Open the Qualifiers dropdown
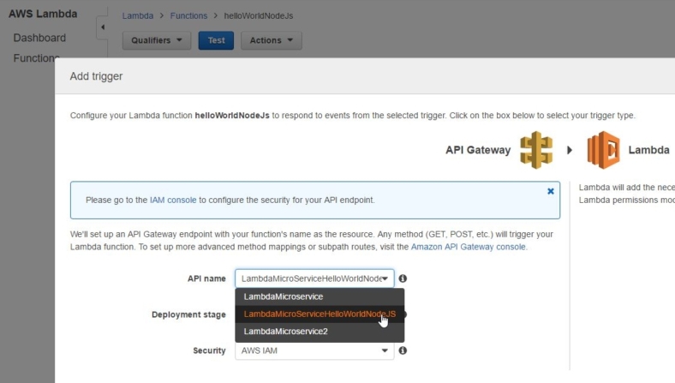The image size is (675, 383). pyautogui.click(x=157, y=40)
